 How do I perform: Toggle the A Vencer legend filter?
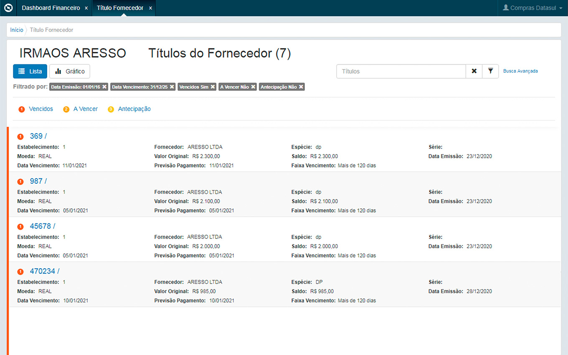85,109
